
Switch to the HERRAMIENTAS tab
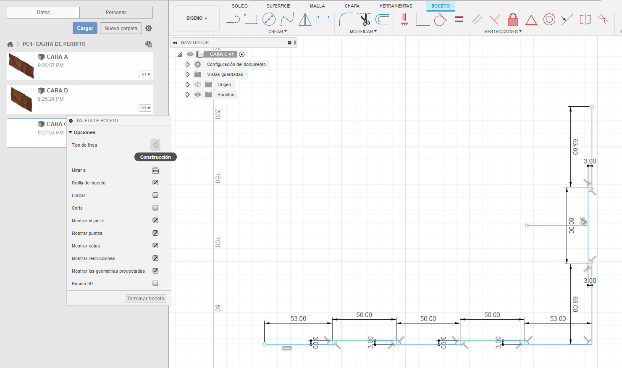point(396,6)
